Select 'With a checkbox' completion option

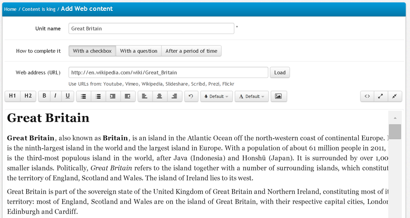click(92, 51)
